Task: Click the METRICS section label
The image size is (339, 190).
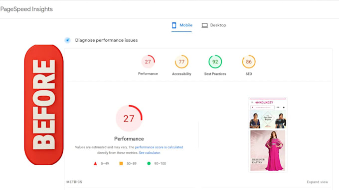Action: [x=74, y=182]
